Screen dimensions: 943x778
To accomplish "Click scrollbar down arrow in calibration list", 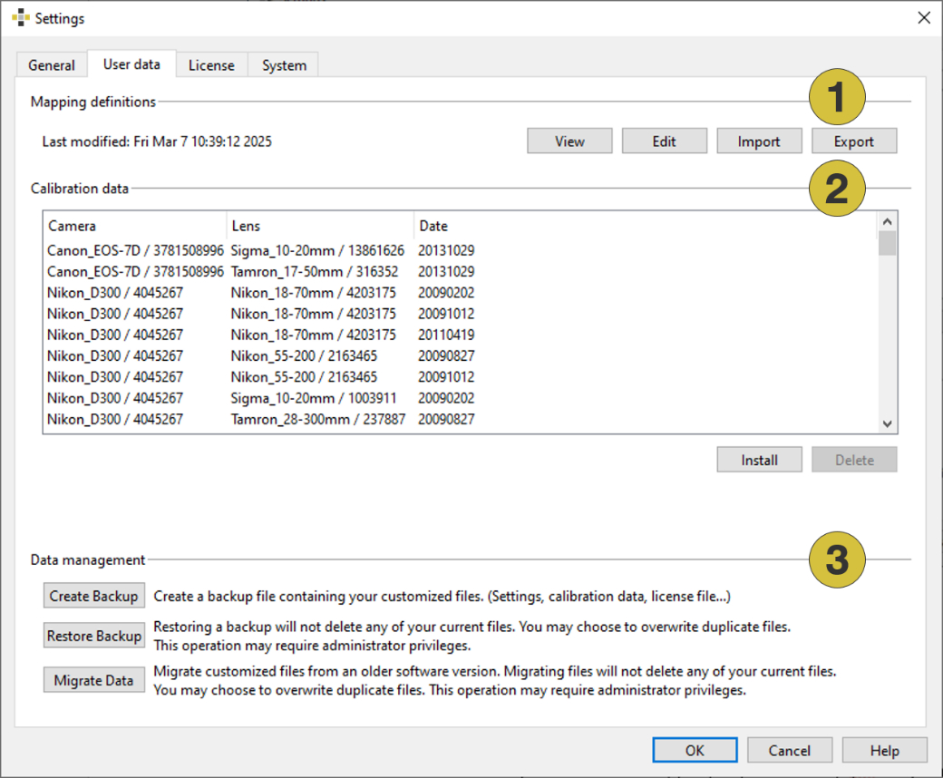I will (887, 423).
